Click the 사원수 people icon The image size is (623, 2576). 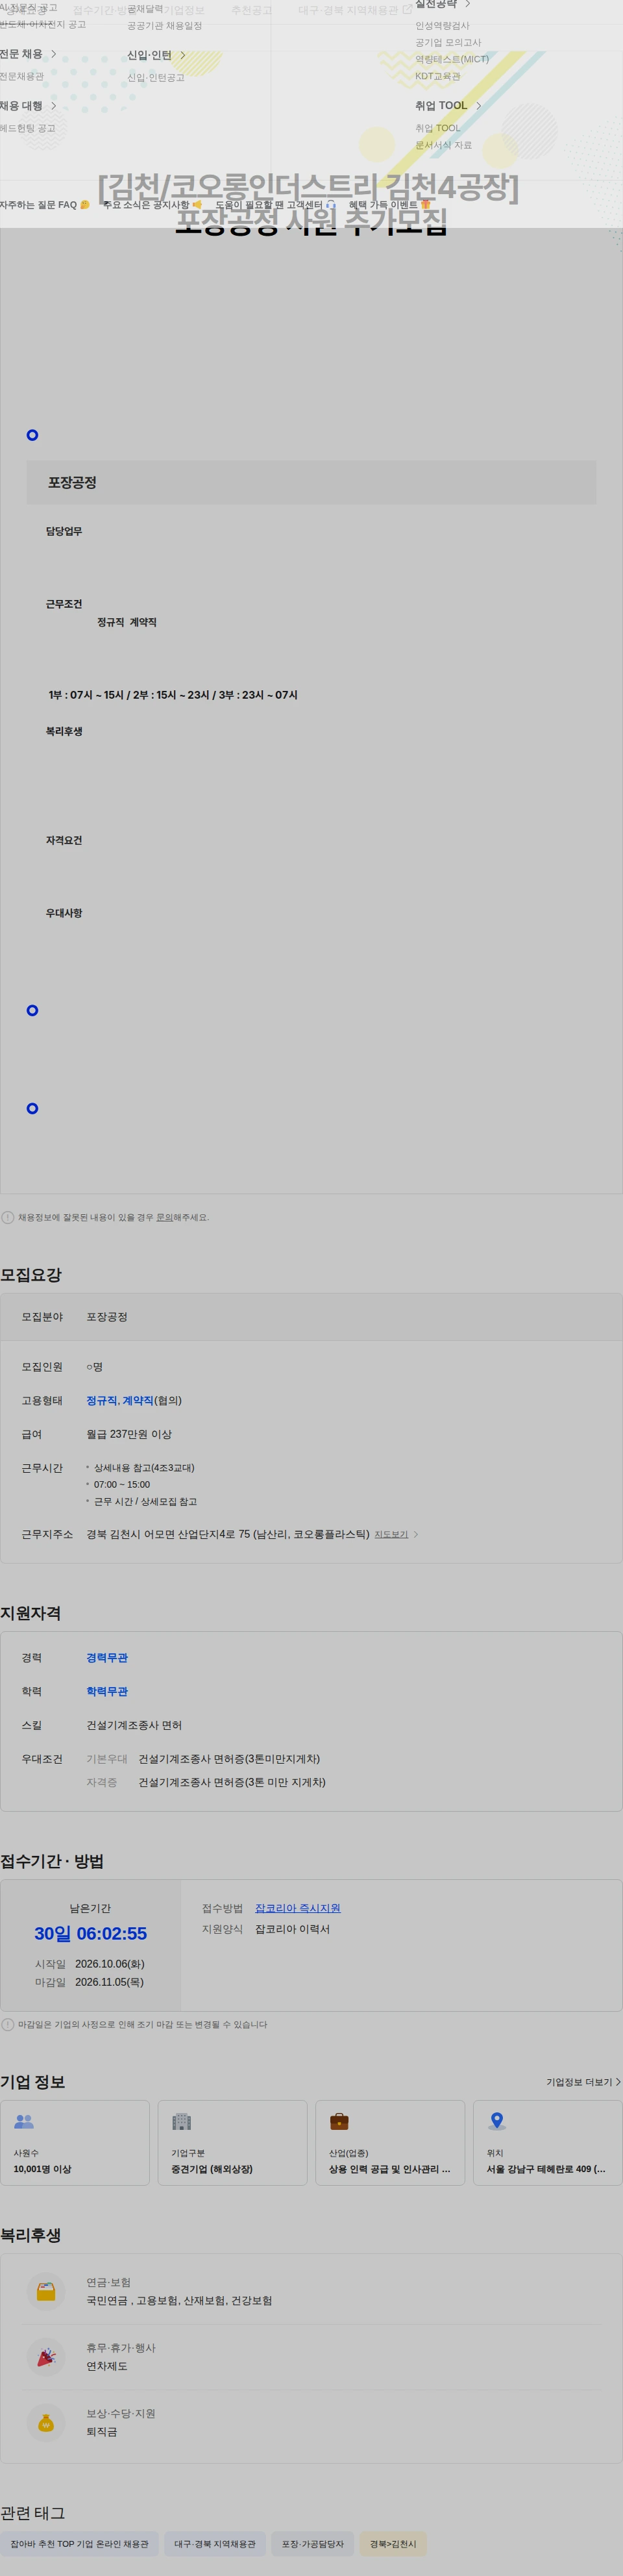pos(24,2121)
